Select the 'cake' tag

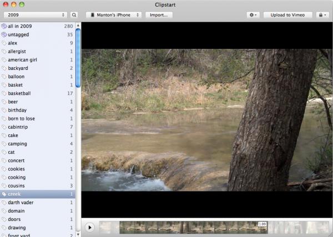(x=38, y=135)
